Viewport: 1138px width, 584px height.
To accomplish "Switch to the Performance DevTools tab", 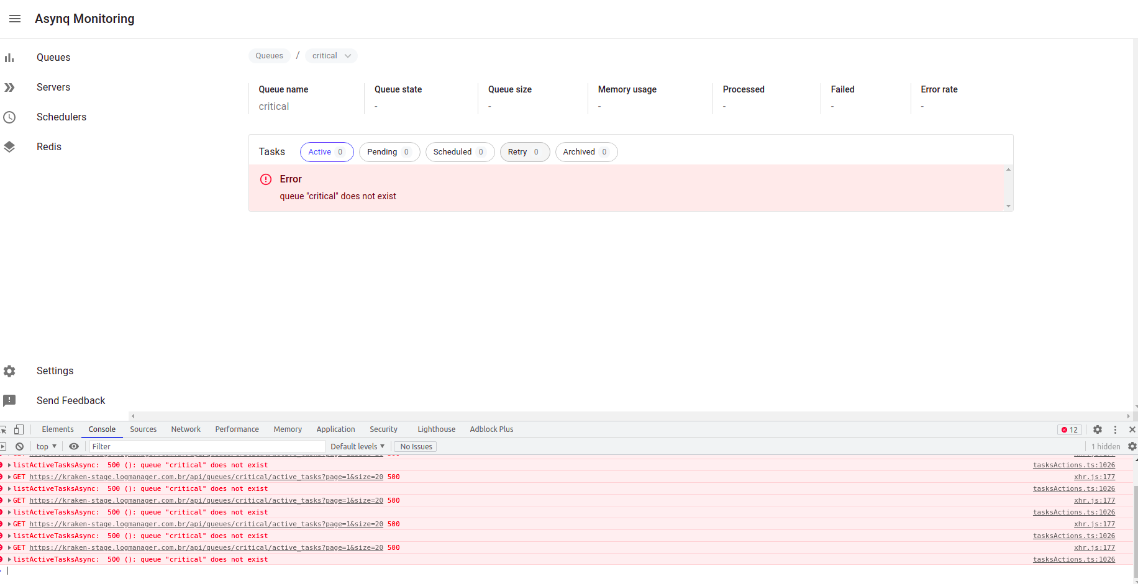I will click(x=237, y=429).
